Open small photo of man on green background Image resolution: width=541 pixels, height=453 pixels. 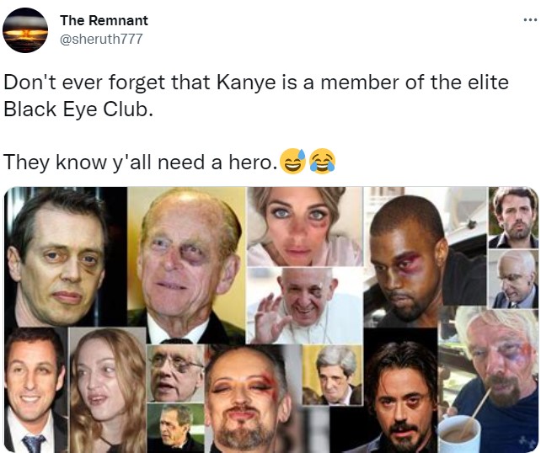175,428
